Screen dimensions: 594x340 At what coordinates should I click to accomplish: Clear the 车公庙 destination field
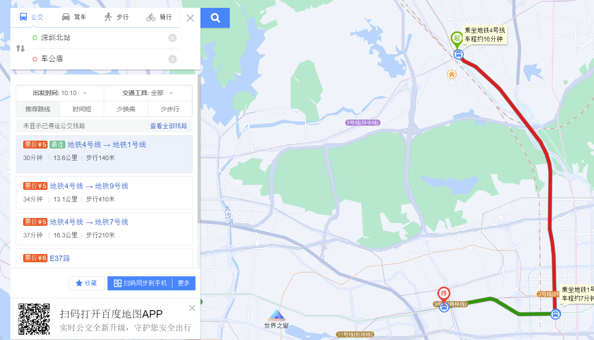(172, 59)
